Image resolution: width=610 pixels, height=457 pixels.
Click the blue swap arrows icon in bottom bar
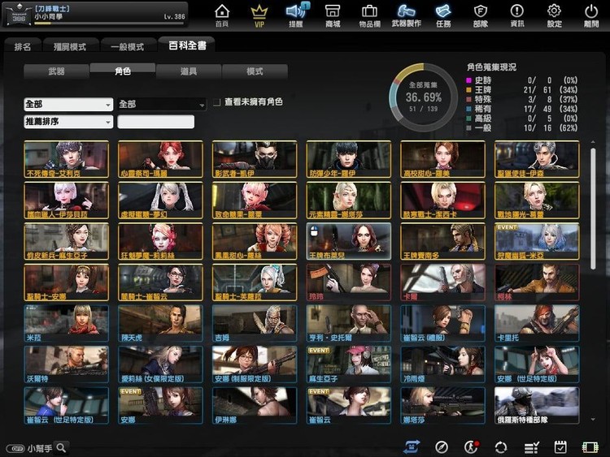point(412,447)
